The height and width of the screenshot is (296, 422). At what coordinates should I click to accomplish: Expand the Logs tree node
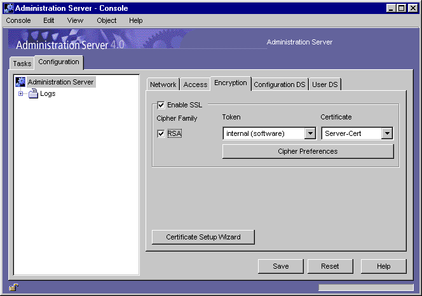tap(21, 93)
